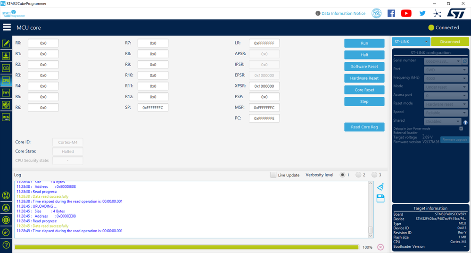Open the Data Information Notice link
The image size is (471, 253).
(343, 13)
